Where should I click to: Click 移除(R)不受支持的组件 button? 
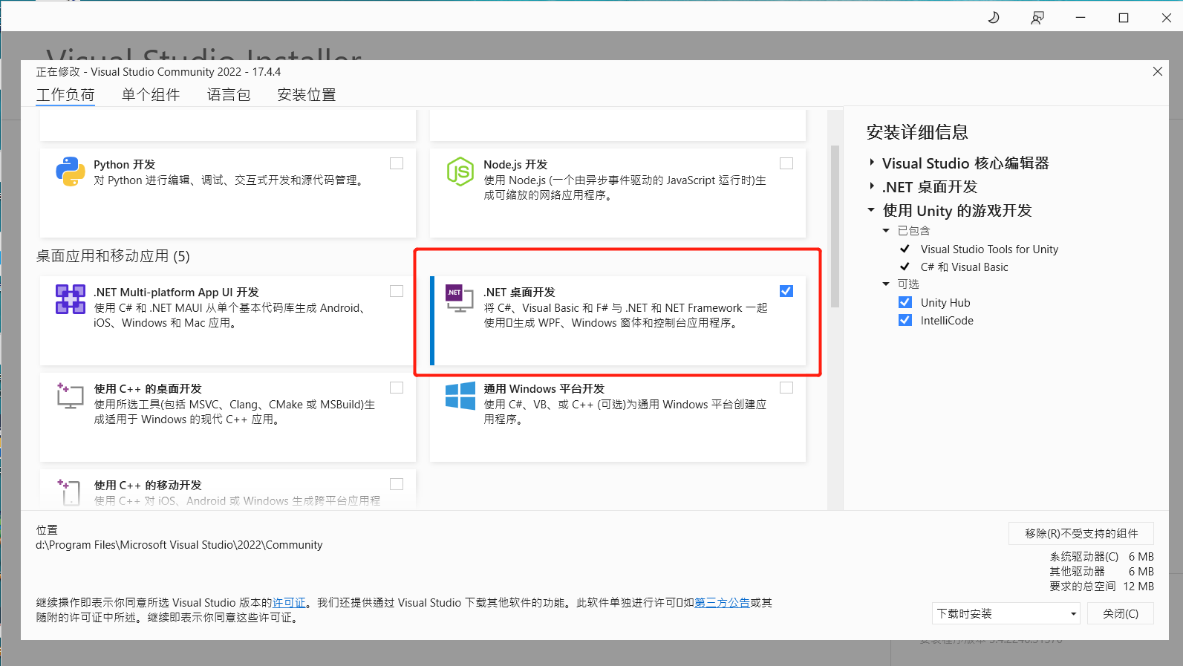(1081, 533)
